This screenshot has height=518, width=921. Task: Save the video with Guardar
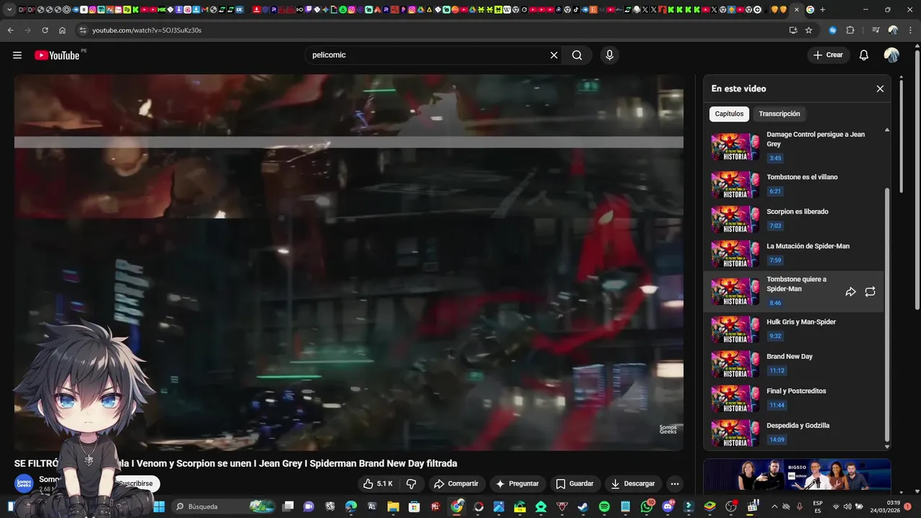[574, 483]
